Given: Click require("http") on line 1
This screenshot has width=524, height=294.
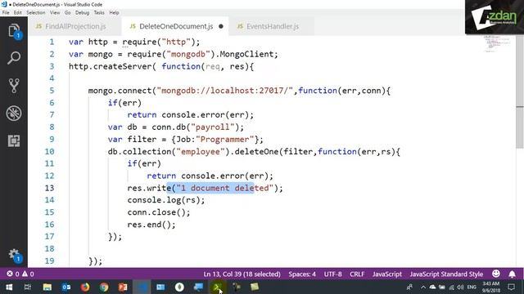Looking at the screenshot, I should (159, 42).
